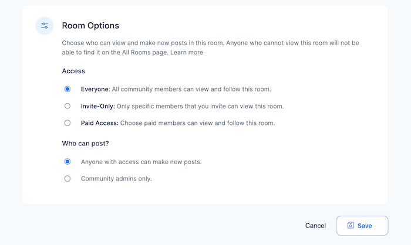Screen dimensions: 411x245
Task: Select the Everyone access radio button
Action: click(x=68, y=89)
